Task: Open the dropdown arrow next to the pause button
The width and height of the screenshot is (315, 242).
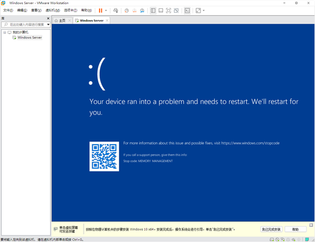Action: point(106,10)
